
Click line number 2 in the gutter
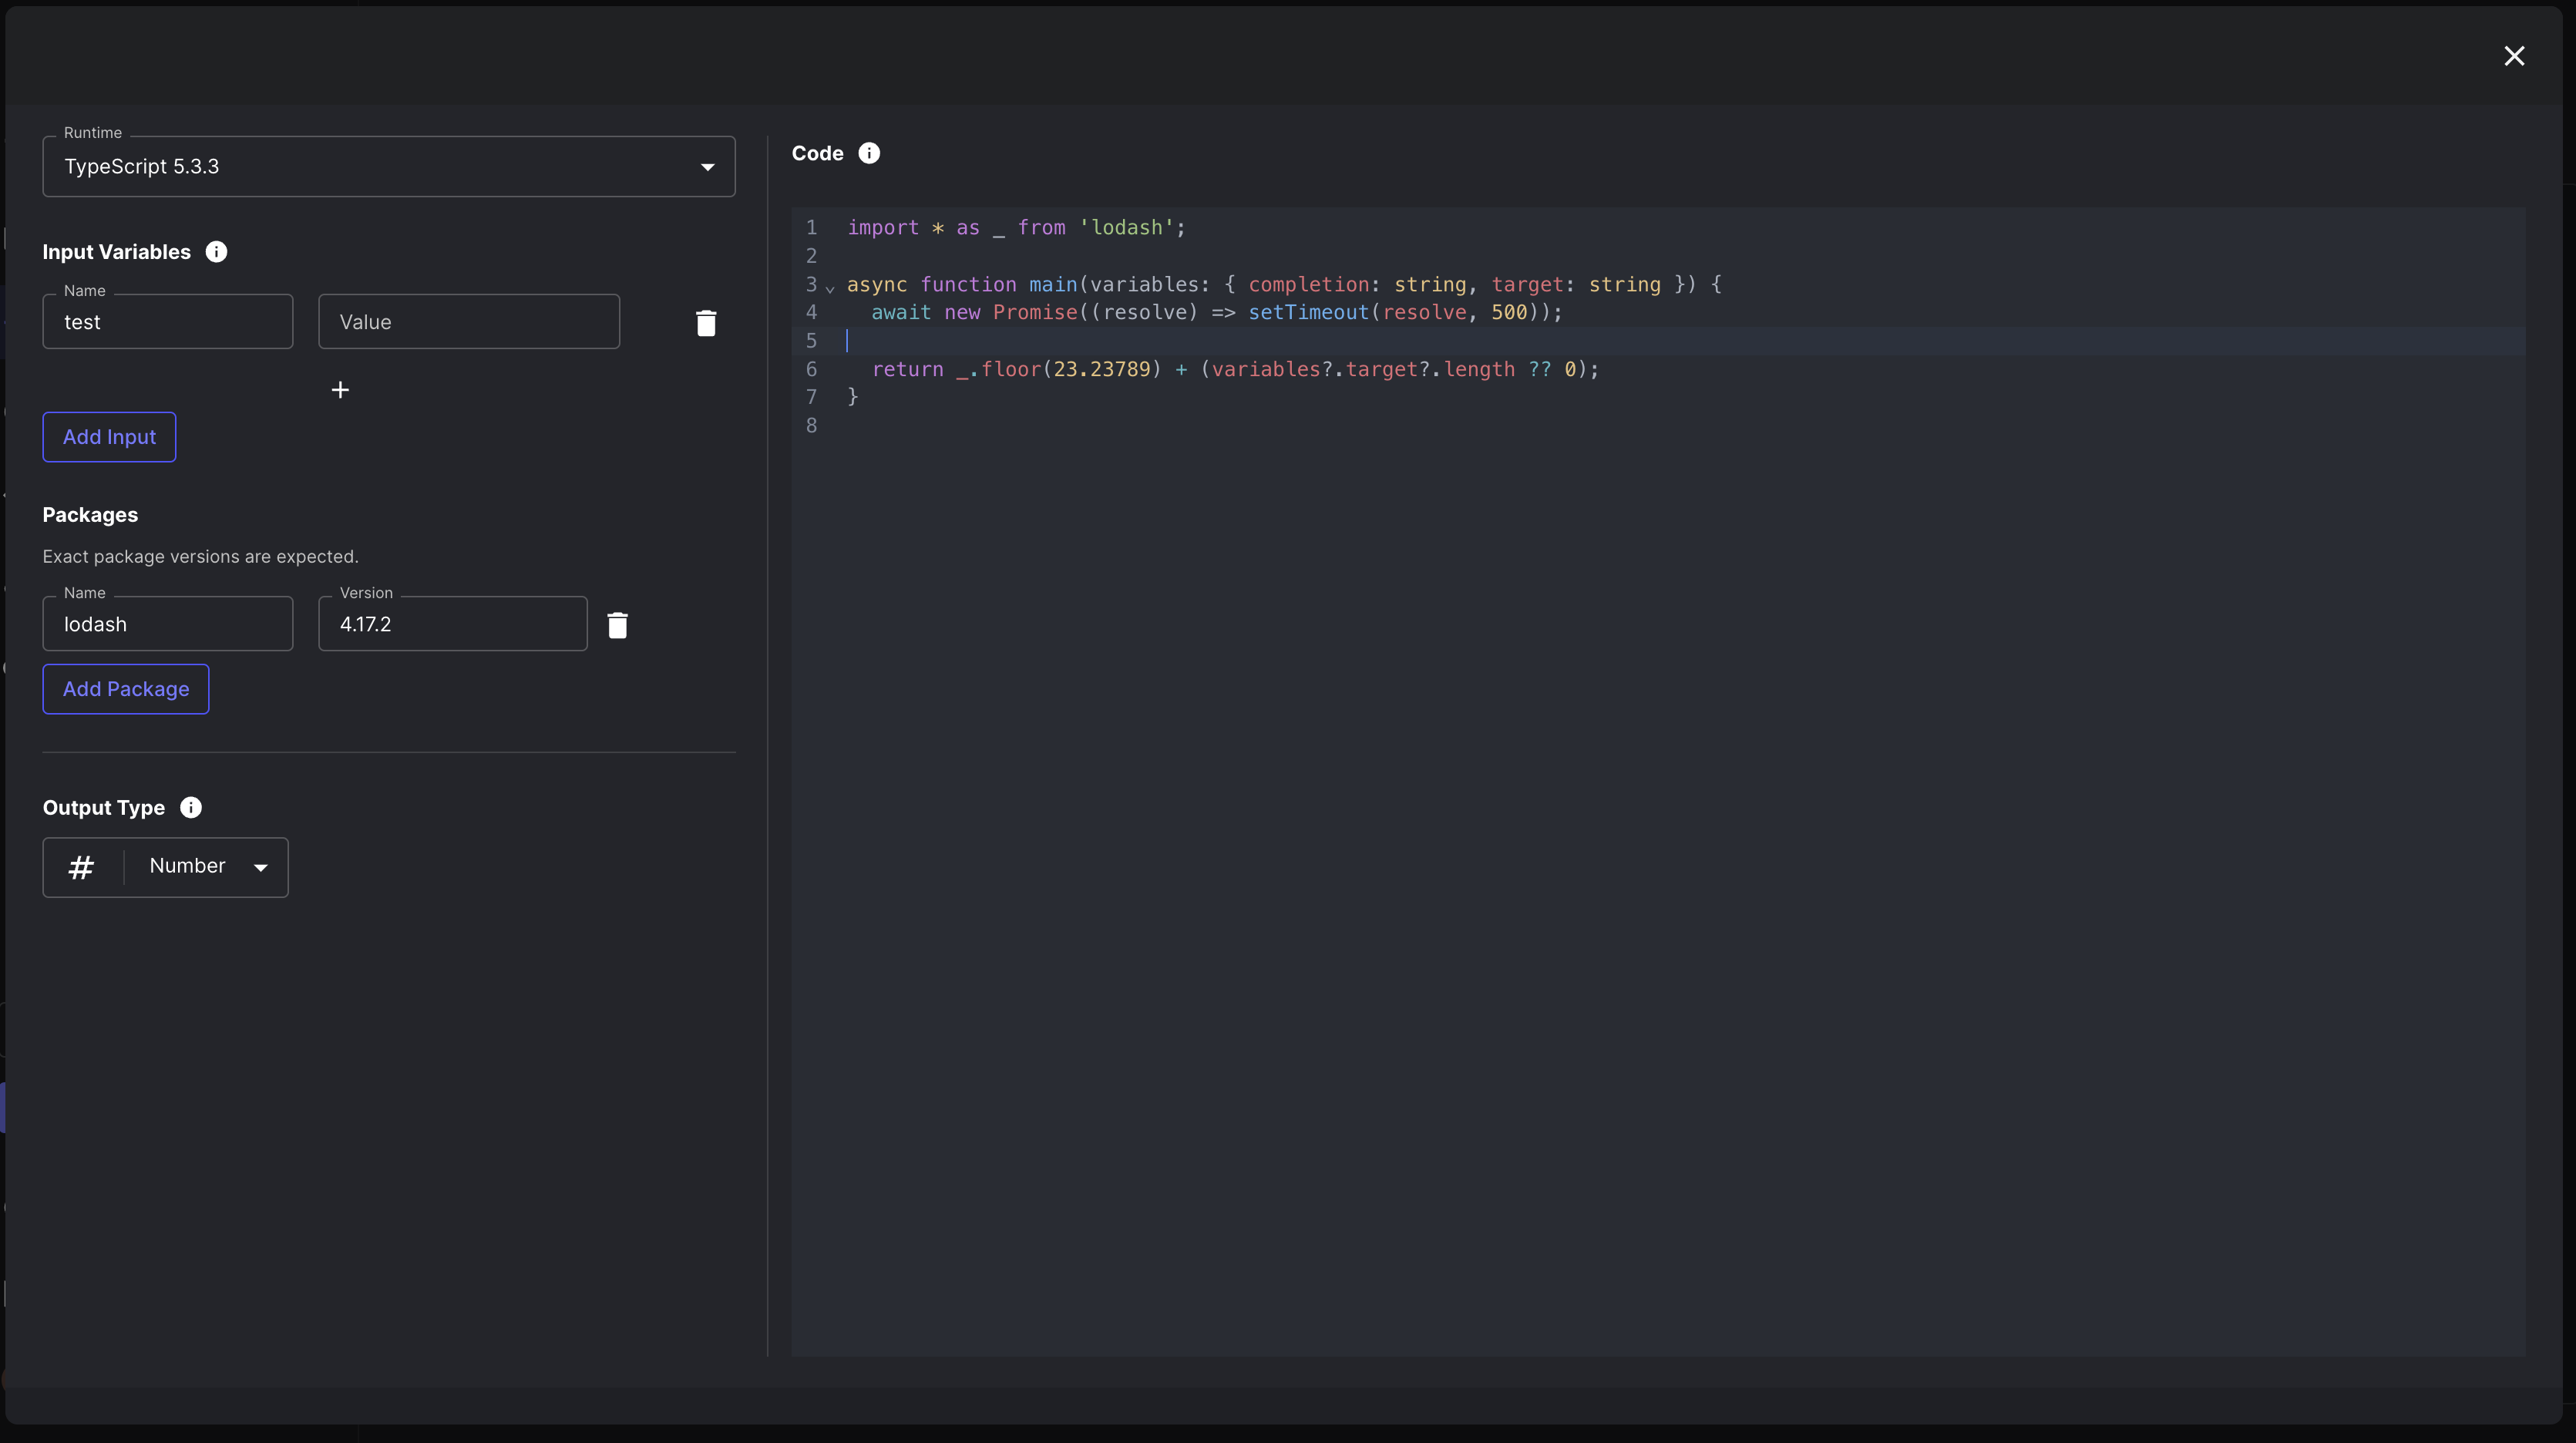811,256
